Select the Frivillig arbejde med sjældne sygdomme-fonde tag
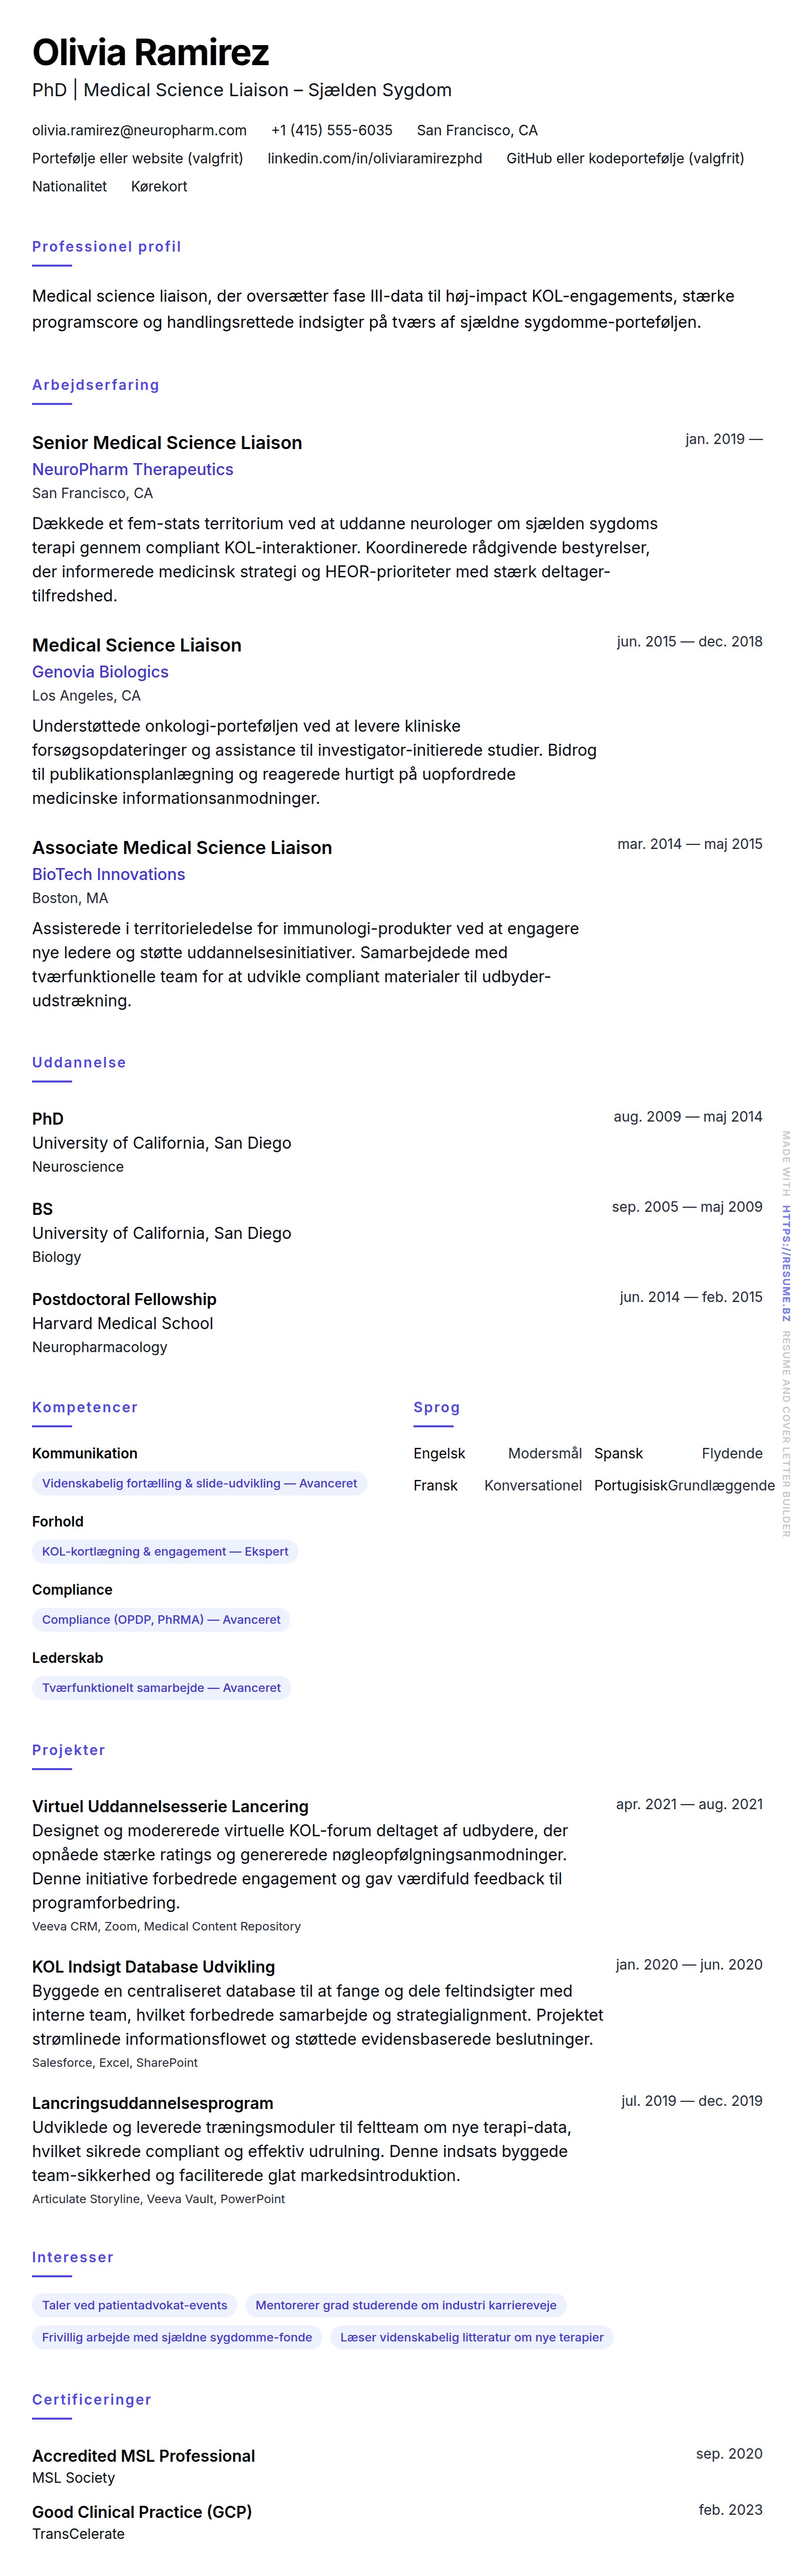Screen dimensions: 795x2576 pyautogui.click(x=177, y=2337)
